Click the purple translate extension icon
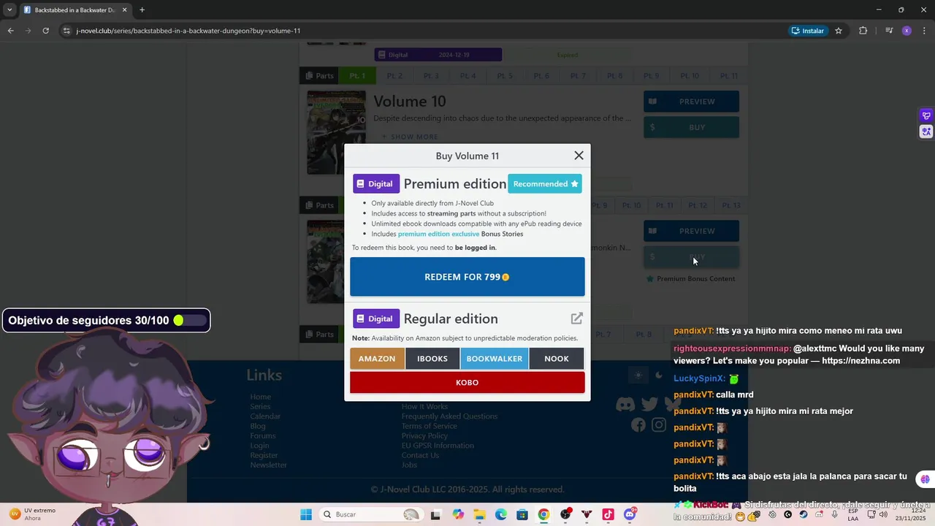 pos(926,131)
